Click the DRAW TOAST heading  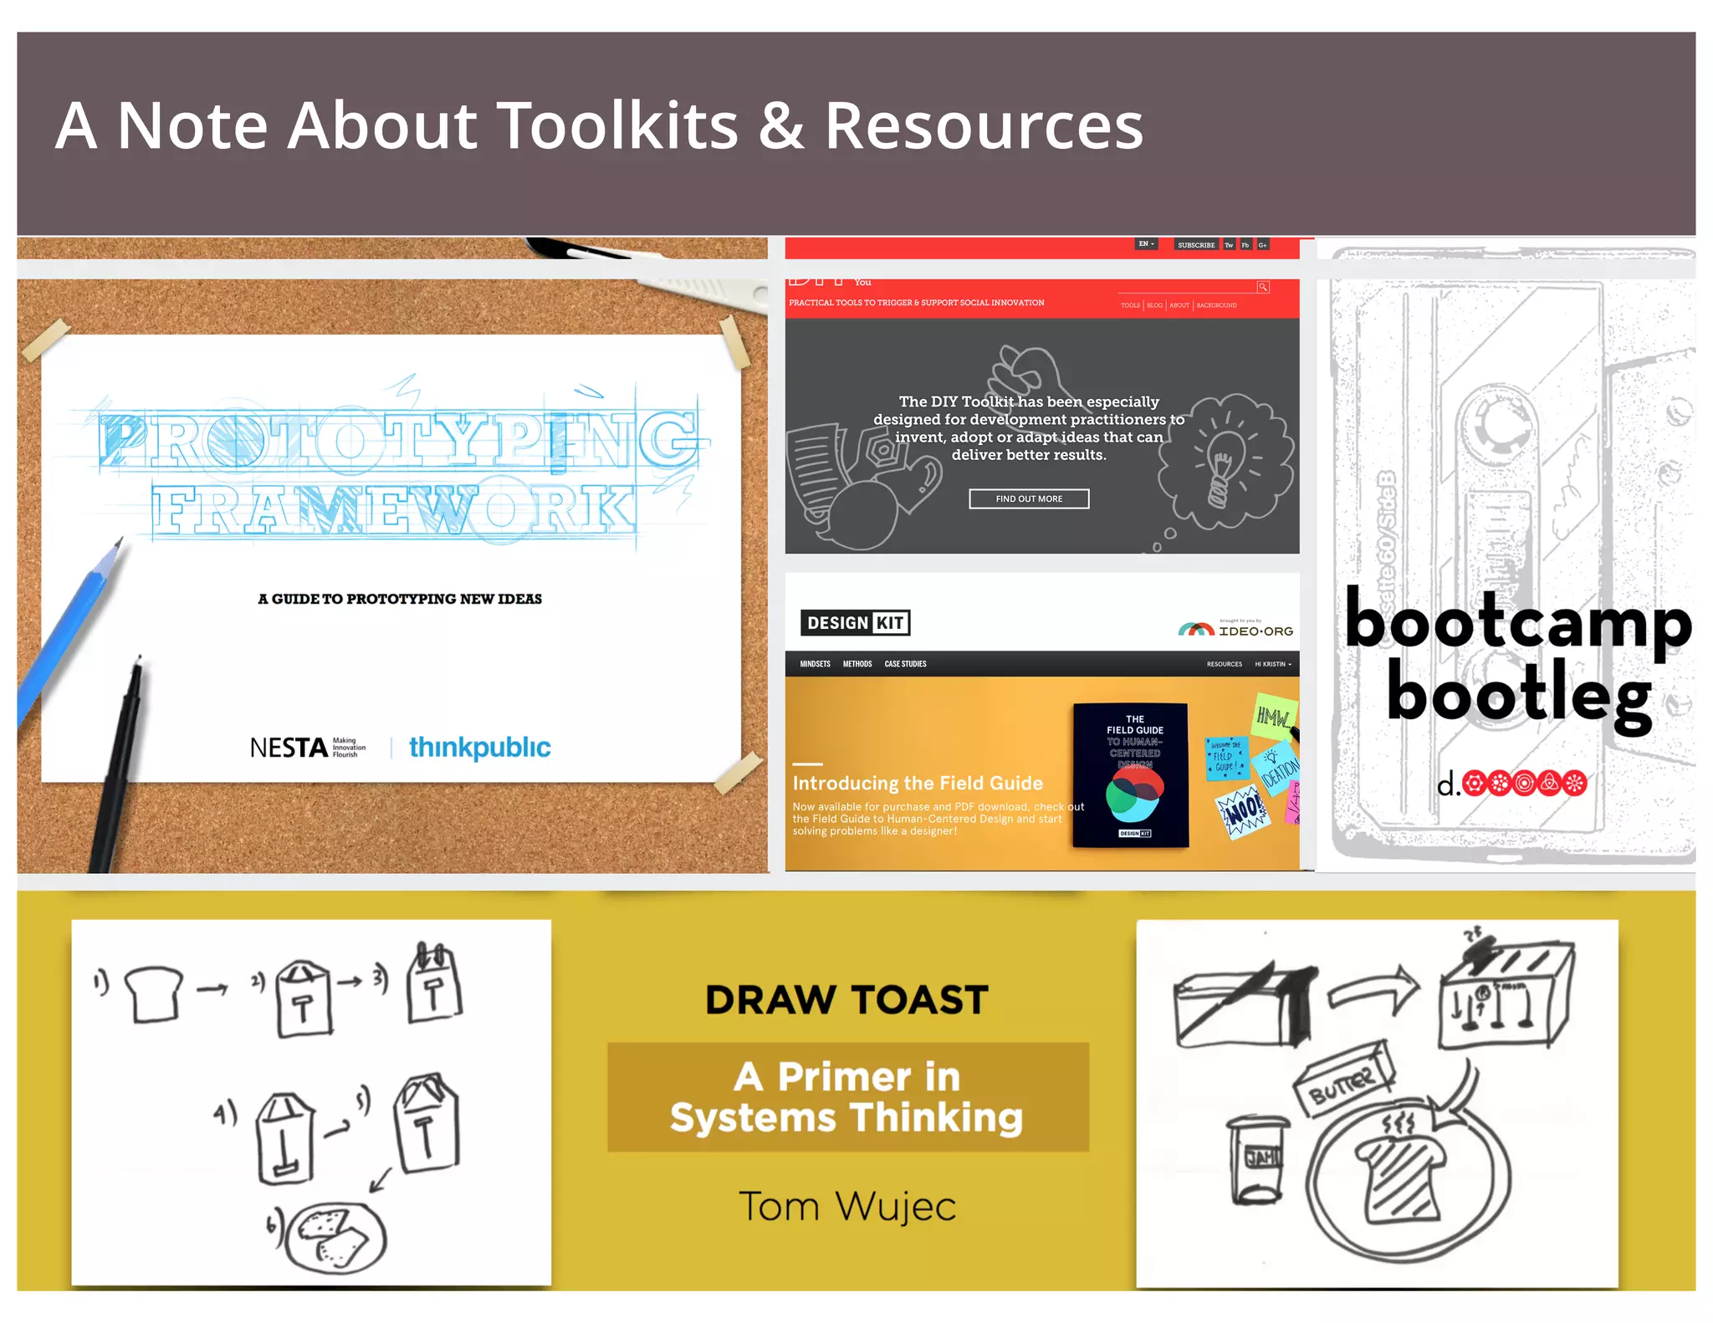click(x=846, y=1000)
